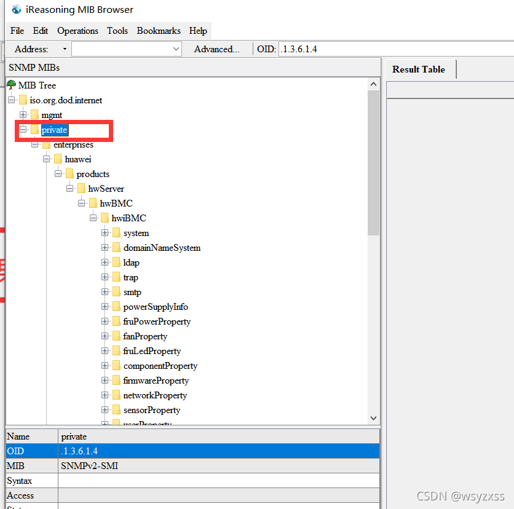
Task: Expand the fanProperty node
Action: pos(105,336)
